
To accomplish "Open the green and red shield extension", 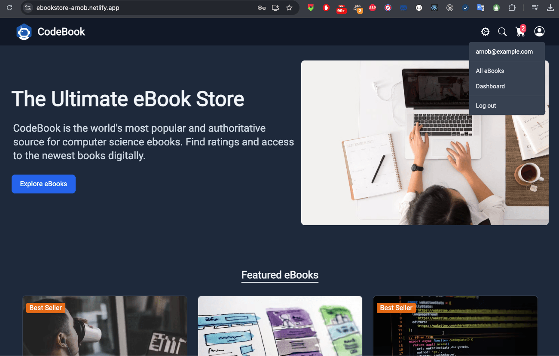I will [311, 8].
